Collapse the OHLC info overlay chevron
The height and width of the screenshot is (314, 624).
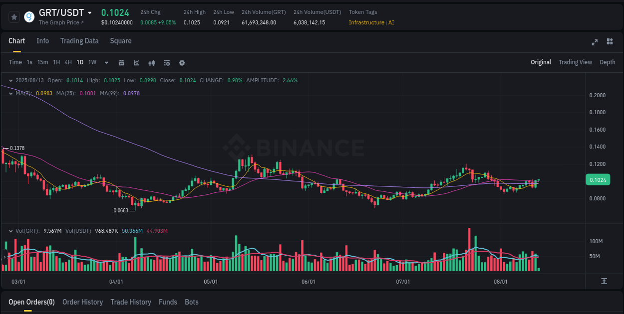11,80
